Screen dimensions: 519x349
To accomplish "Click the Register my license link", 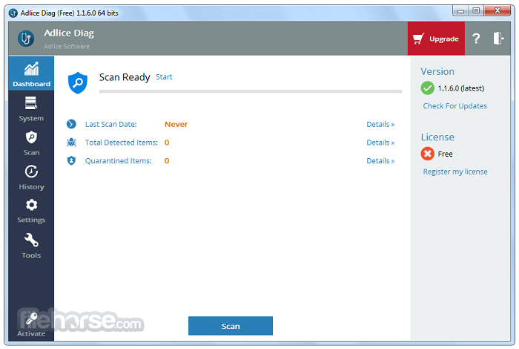I will click(x=454, y=172).
